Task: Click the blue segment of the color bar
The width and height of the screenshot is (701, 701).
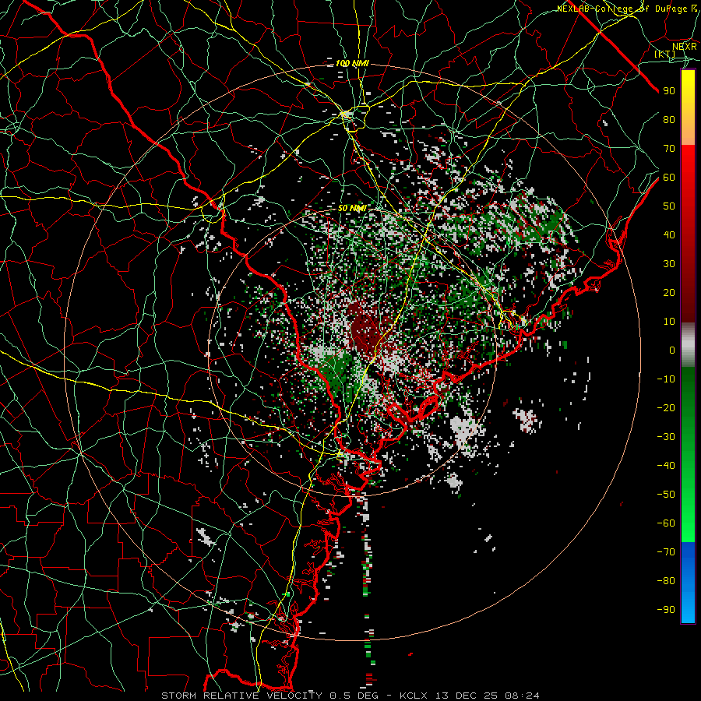Action: point(688,583)
